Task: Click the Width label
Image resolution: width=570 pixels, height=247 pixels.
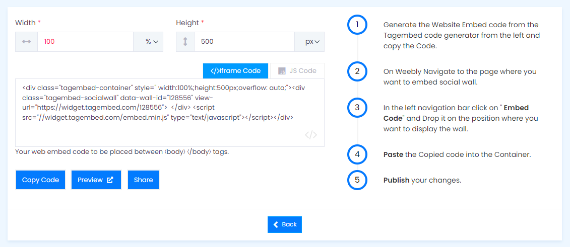Action: (x=28, y=23)
